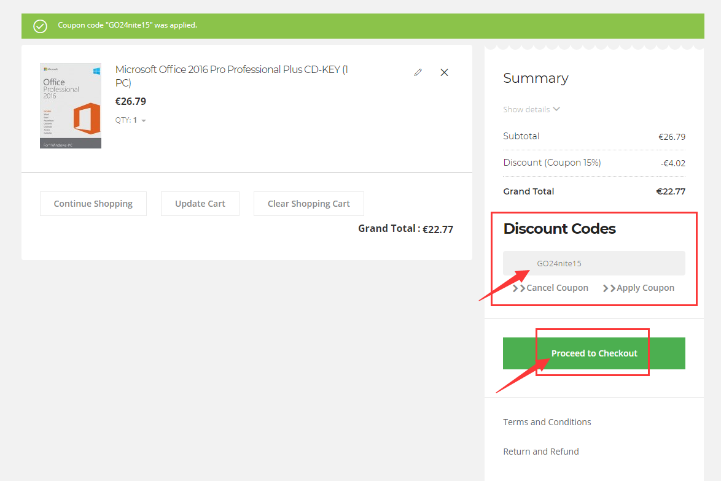Click Apply Coupon link
This screenshot has width=721, height=481.
point(639,288)
